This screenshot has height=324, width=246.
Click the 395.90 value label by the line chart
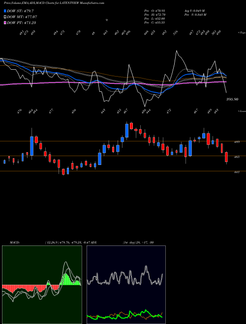pos(232,99)
